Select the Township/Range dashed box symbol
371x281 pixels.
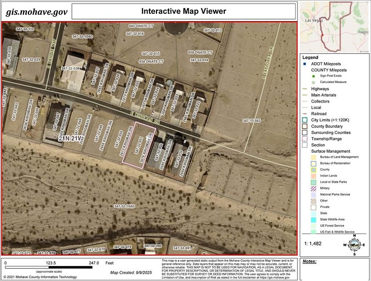(x=305, y=139)
